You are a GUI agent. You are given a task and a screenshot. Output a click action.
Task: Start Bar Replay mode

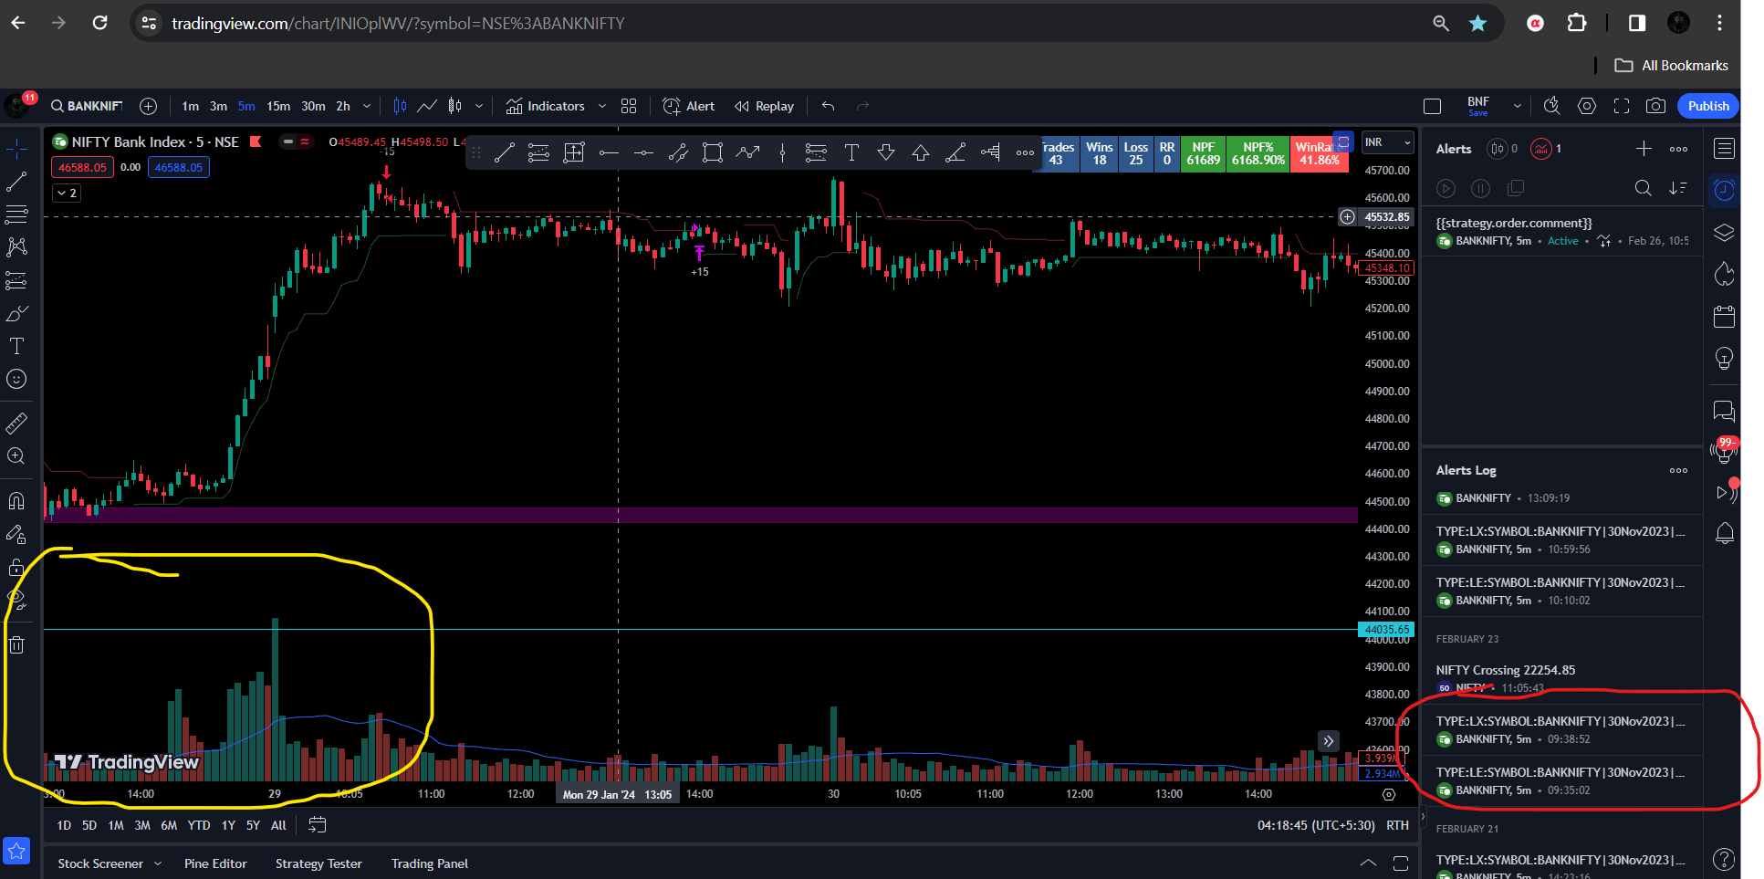click(x=765, y=106)
